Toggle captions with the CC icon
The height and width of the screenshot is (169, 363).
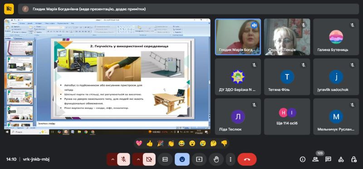[x=165, y=159]
